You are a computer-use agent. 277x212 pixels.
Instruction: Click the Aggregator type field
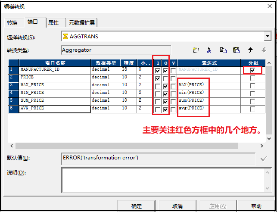116,50
